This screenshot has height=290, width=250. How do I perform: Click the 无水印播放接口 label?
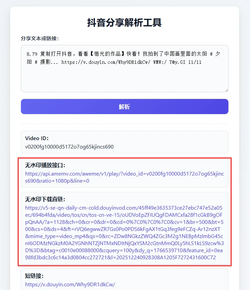tap(45, 165)
